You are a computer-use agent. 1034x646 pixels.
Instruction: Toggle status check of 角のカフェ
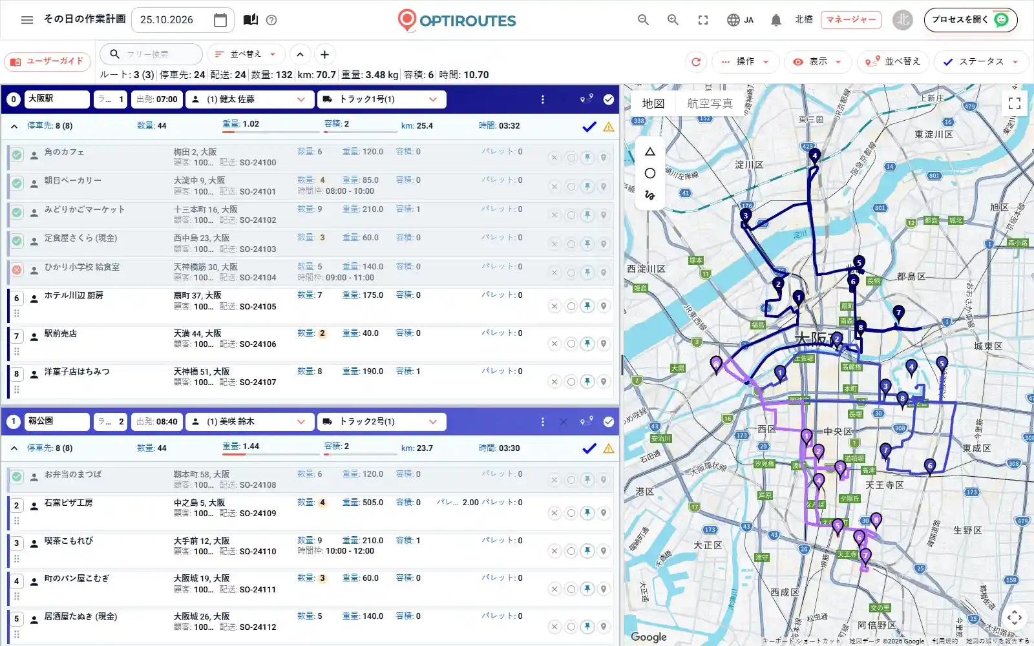click(17, 155)
